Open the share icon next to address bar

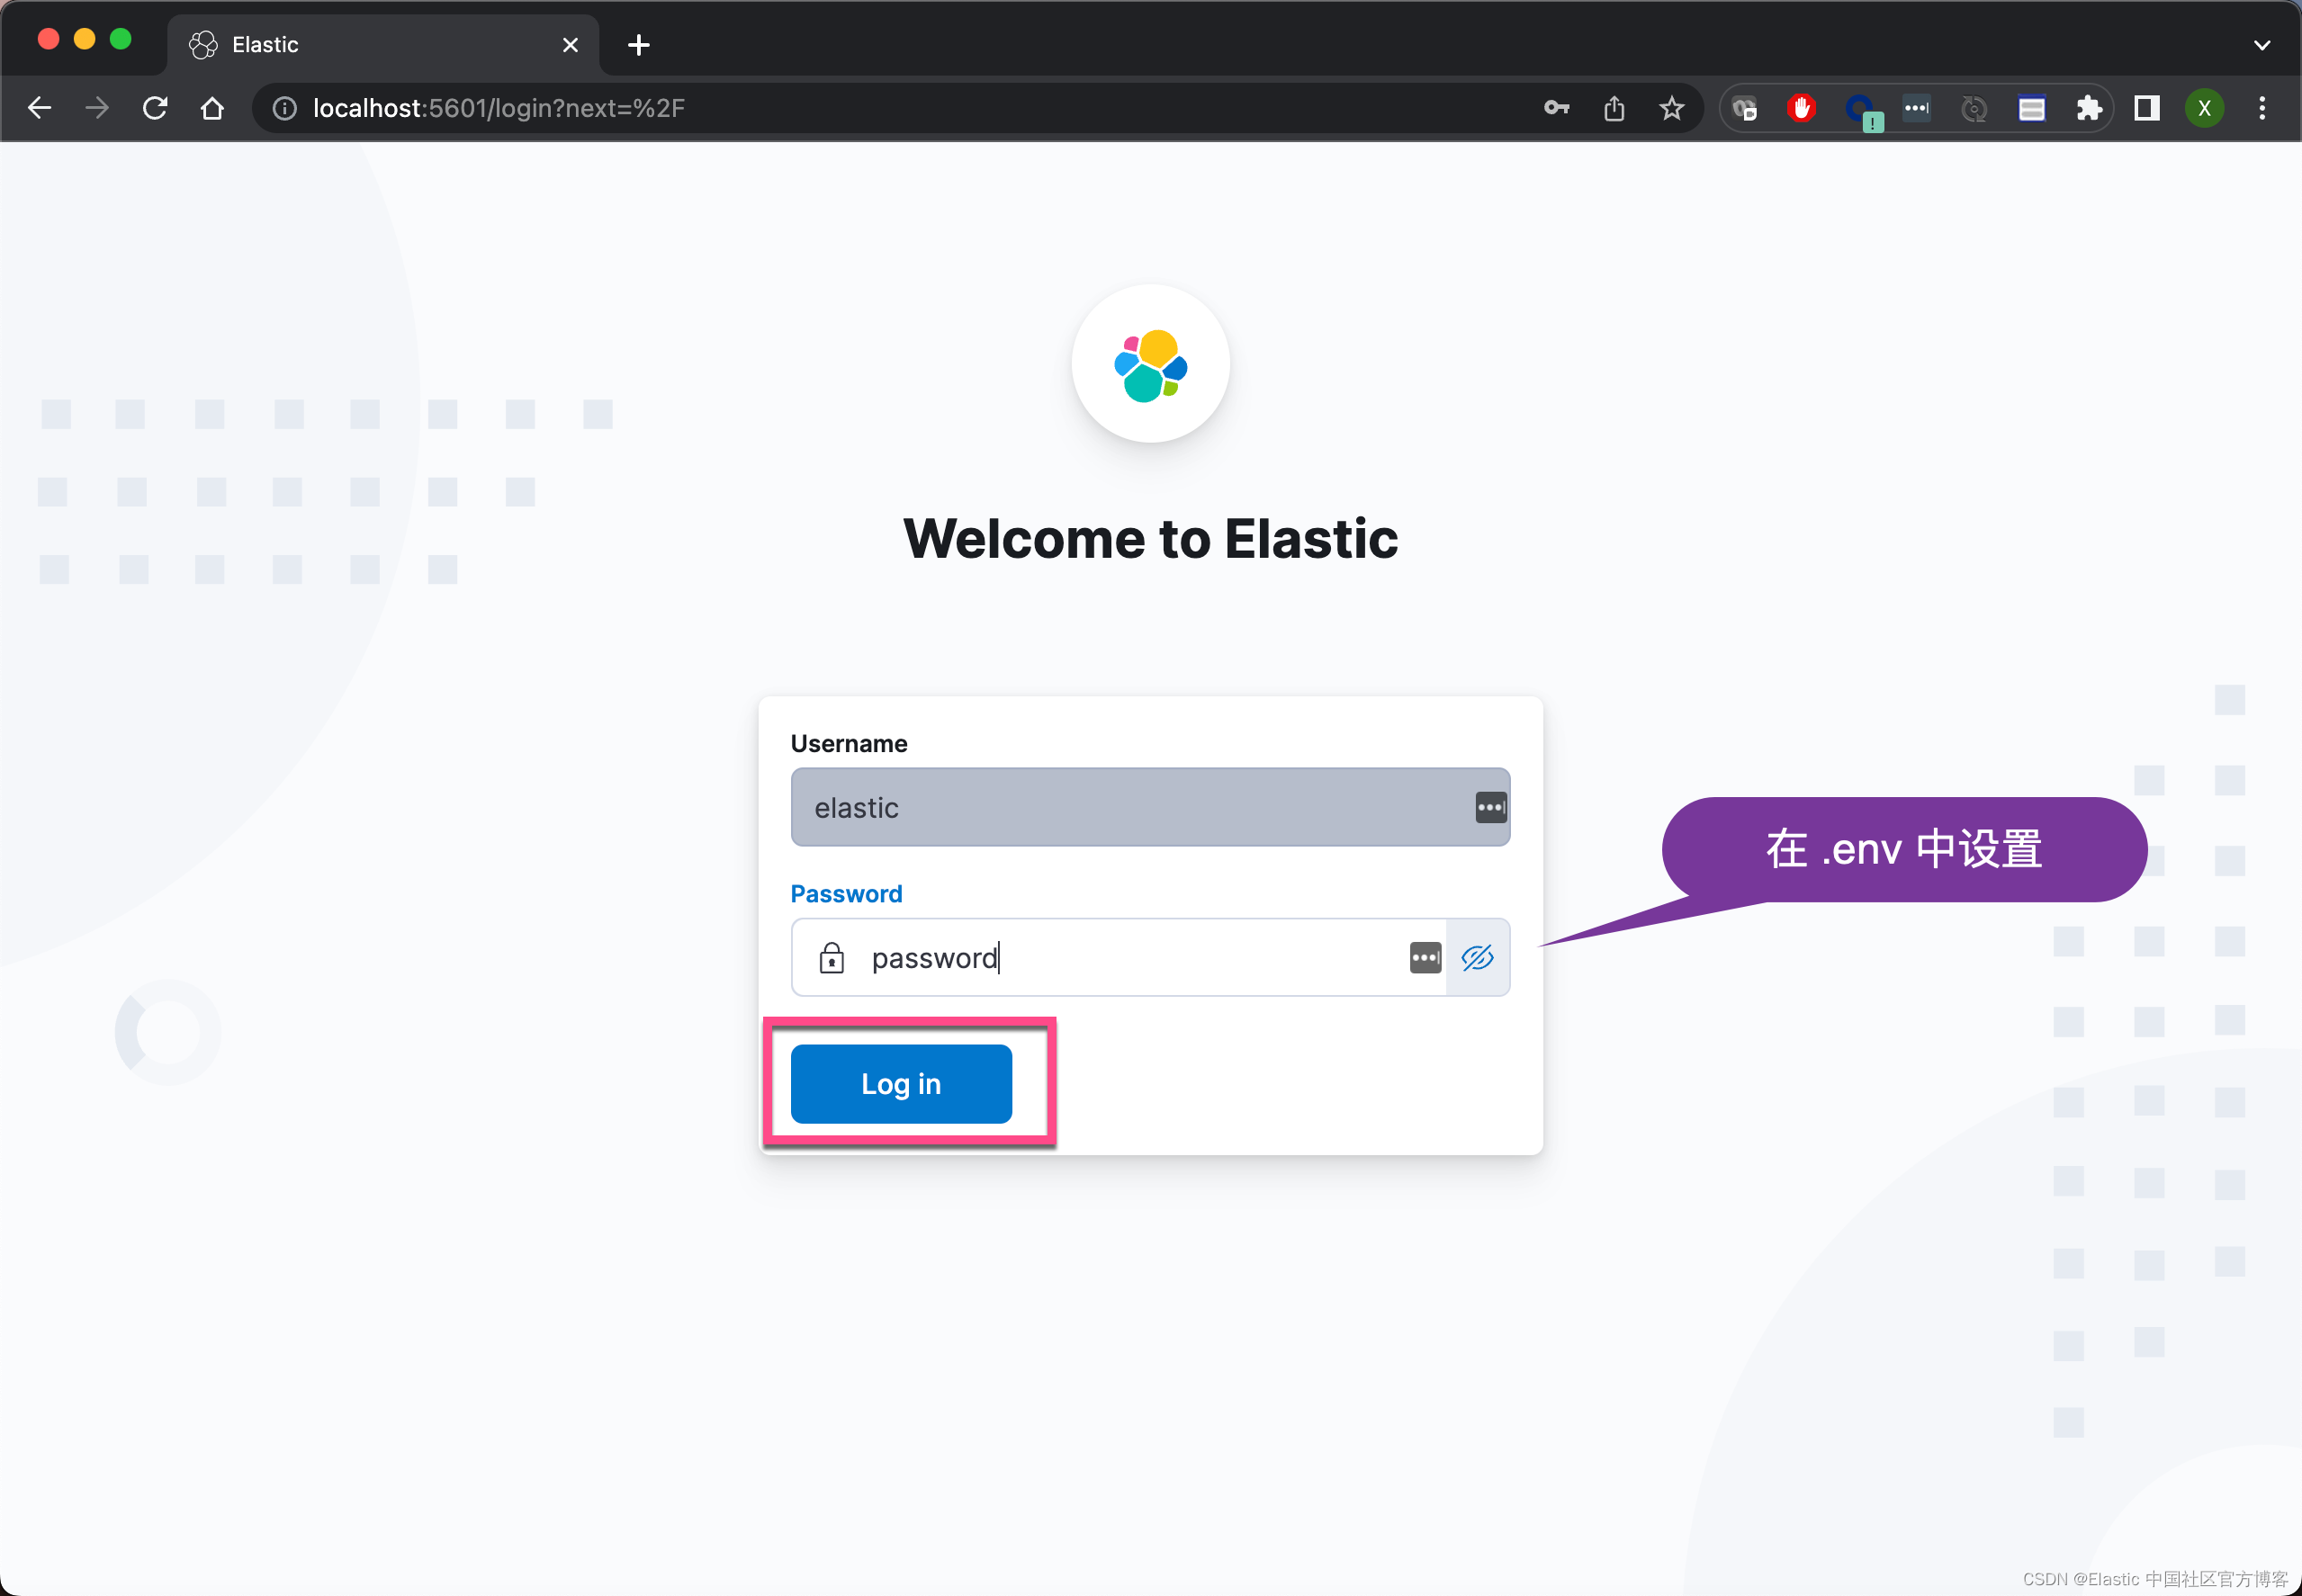pos(1613,108)
